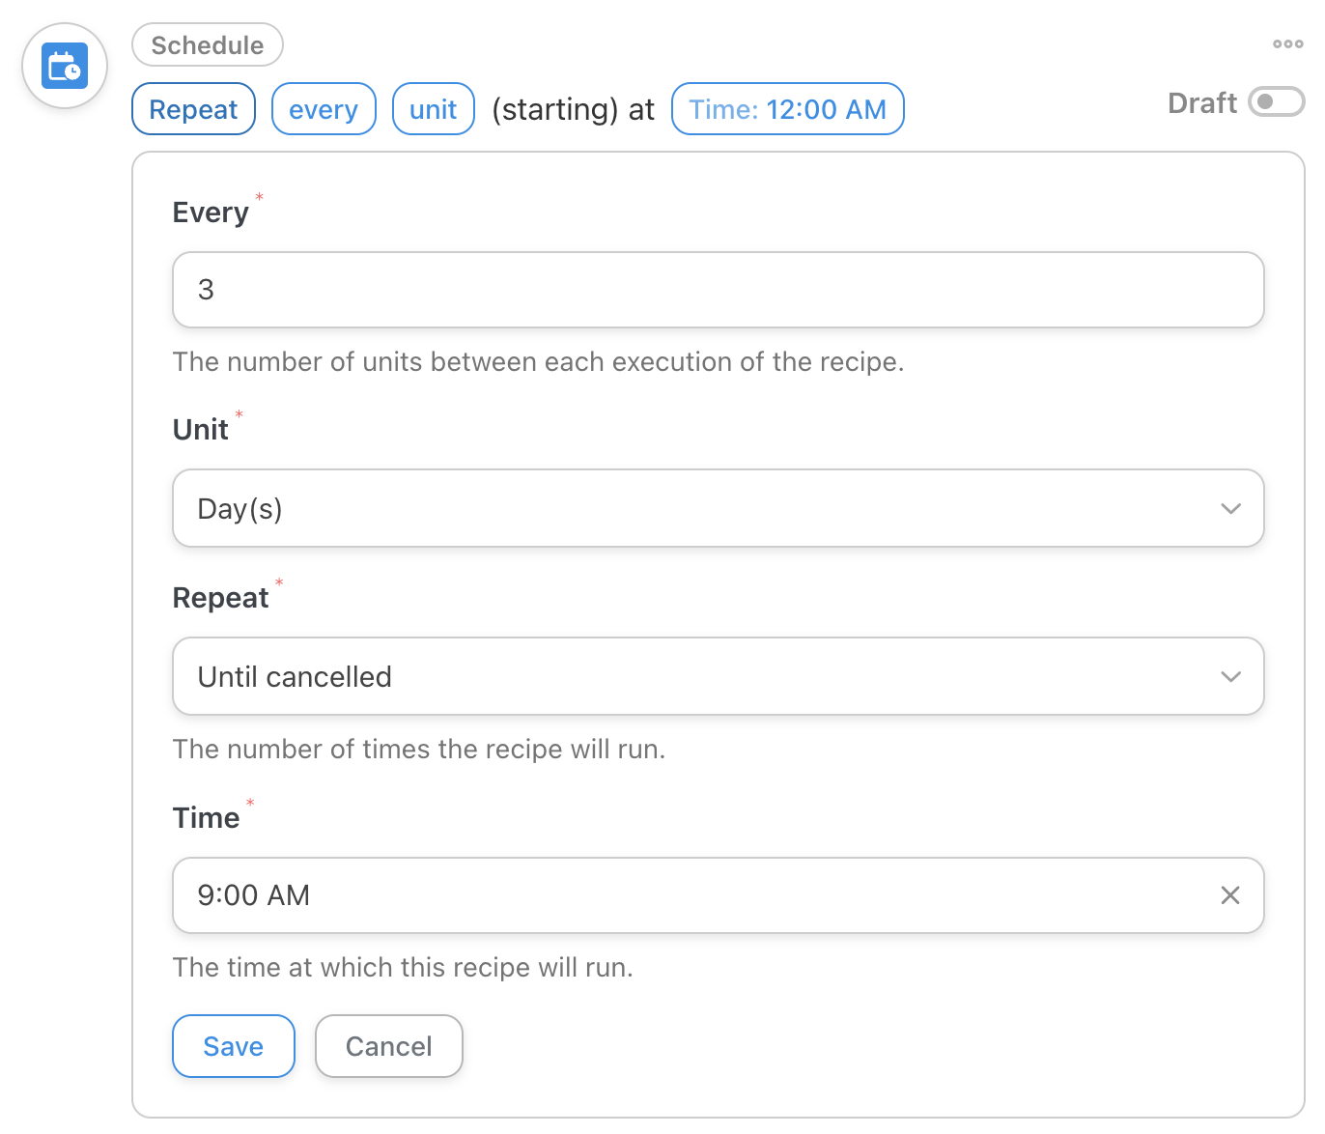Clear the 9:00 AM time value
Viewport: 1325px width, 1134px height.
tap(1229, 895)
